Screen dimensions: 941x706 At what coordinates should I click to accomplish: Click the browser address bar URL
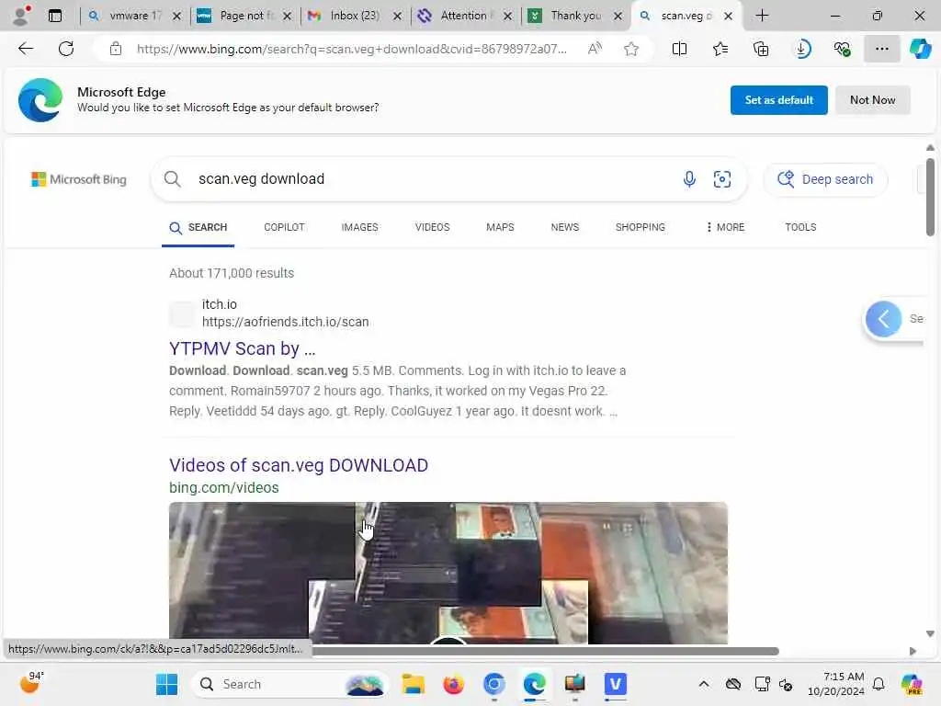pyautogui.click(x=351, y=49)
